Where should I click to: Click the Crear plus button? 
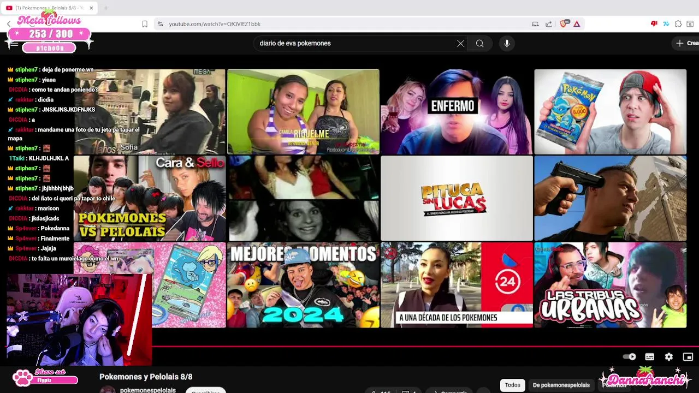pyautogui.click(x=686, y=43)
